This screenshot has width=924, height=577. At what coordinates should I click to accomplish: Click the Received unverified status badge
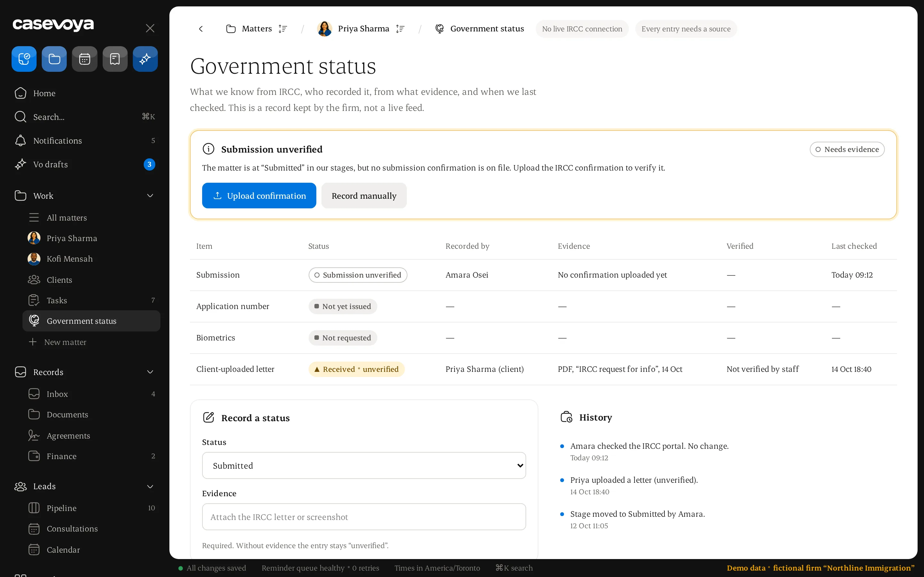tap(356, 369)
